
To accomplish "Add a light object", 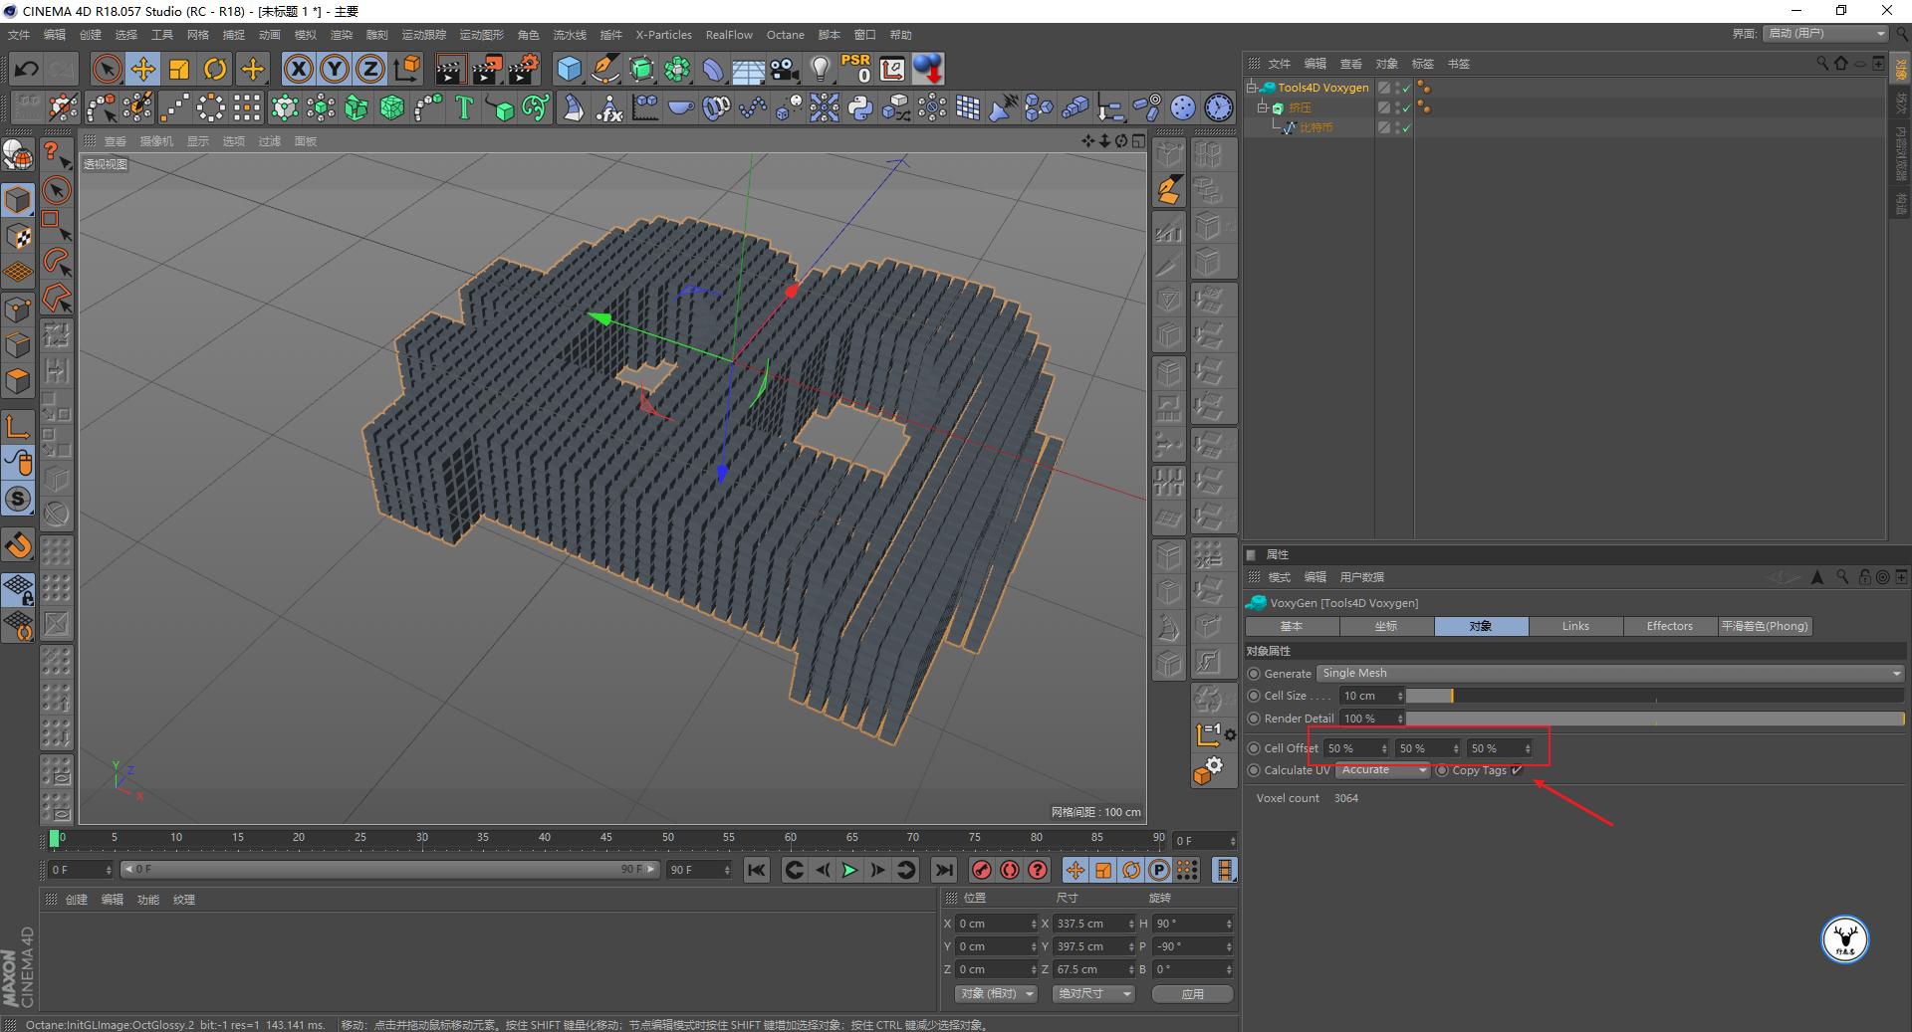I will pos(820,69).
